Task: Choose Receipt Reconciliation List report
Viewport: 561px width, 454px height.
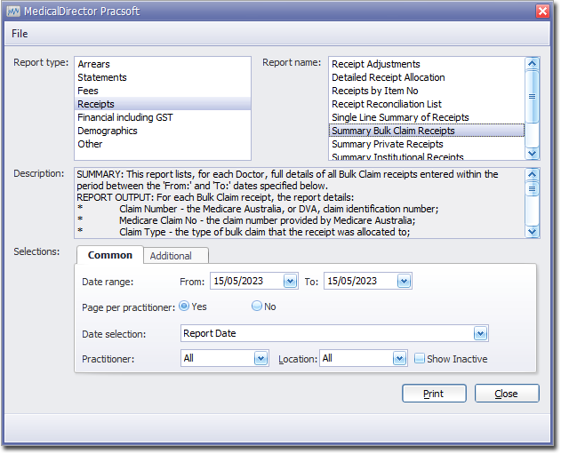Action: click(387, 104)
